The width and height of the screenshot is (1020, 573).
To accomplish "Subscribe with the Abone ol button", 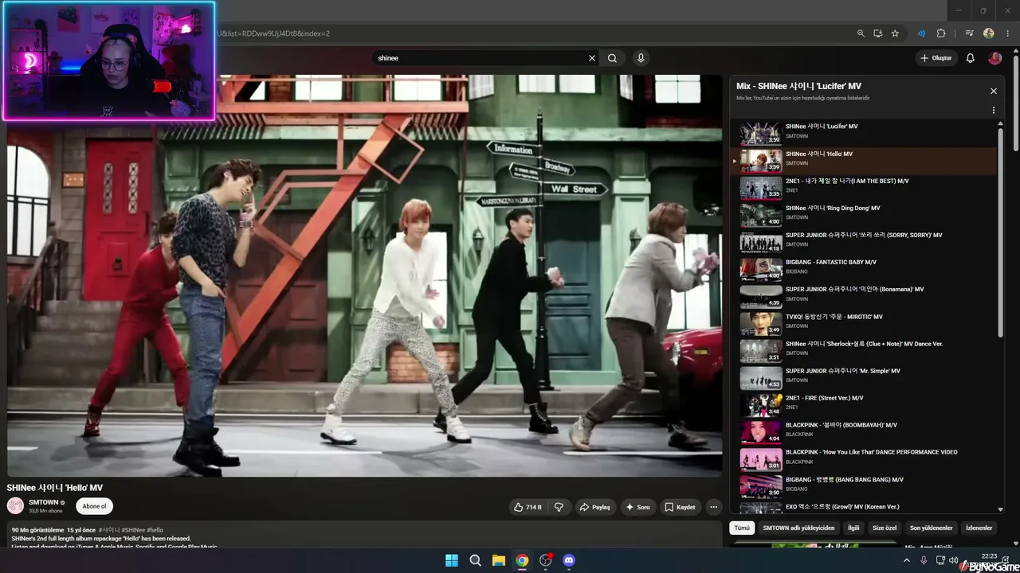I will pos(94,506).
